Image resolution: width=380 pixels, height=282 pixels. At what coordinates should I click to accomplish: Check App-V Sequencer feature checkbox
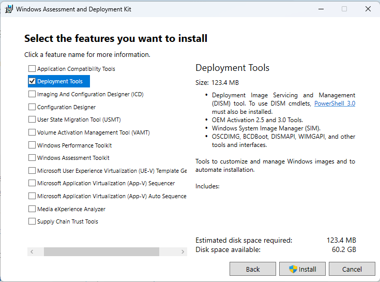point(32,183)
